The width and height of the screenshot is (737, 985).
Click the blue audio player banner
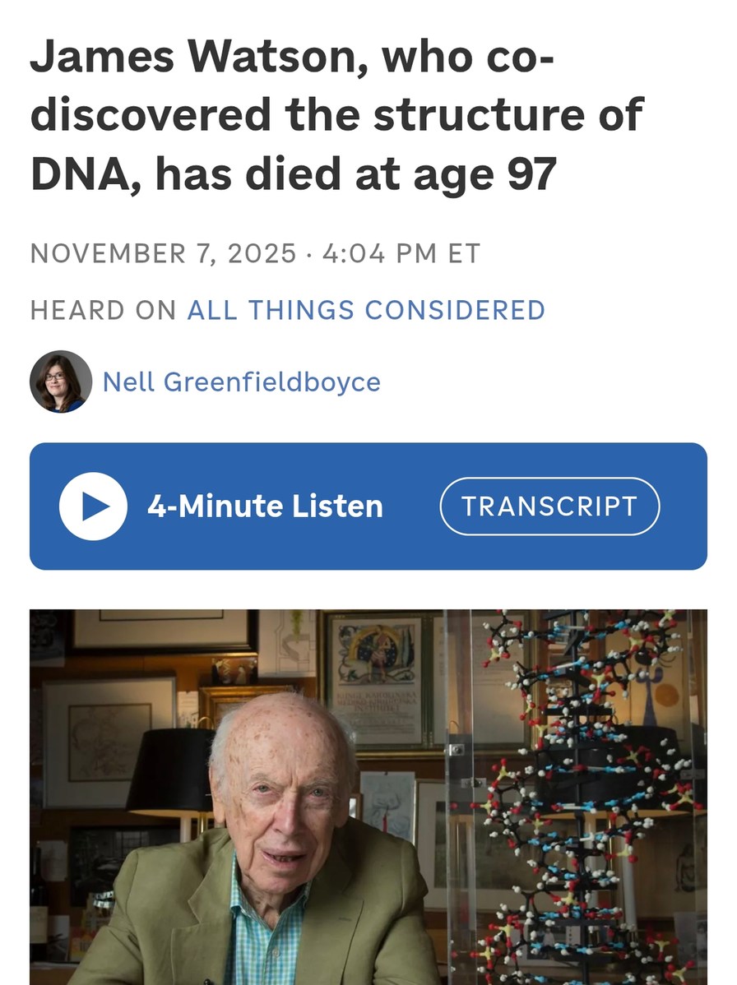click(368, 506)
